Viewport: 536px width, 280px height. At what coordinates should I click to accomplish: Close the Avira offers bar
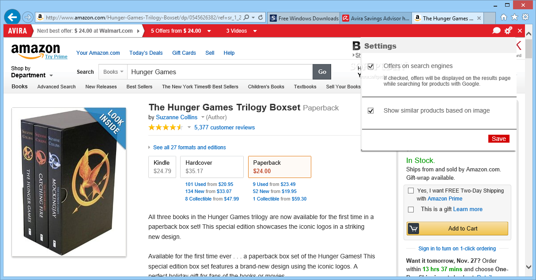[520, 31]
